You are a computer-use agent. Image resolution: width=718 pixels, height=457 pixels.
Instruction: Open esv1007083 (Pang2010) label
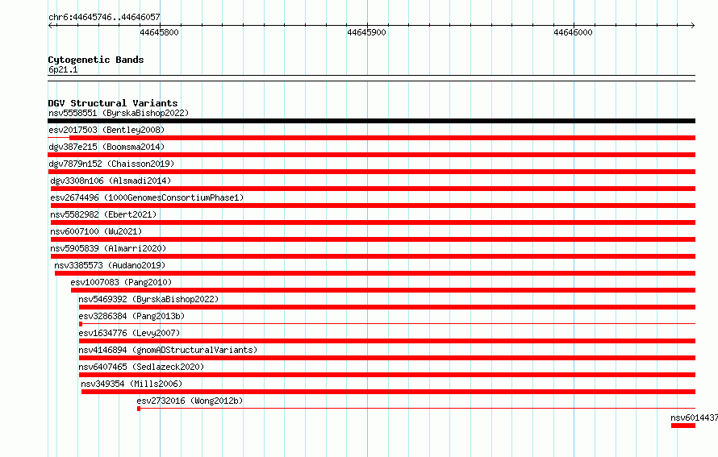coord(121,282)
